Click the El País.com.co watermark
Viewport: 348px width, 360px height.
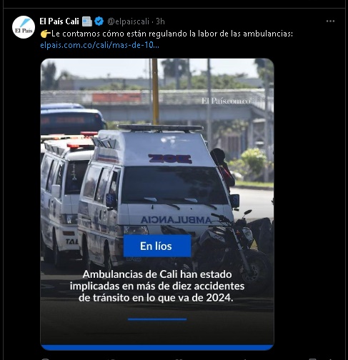click(226, 101)
